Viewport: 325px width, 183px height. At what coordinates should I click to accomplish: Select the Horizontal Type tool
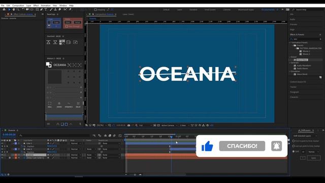(46, 10)
